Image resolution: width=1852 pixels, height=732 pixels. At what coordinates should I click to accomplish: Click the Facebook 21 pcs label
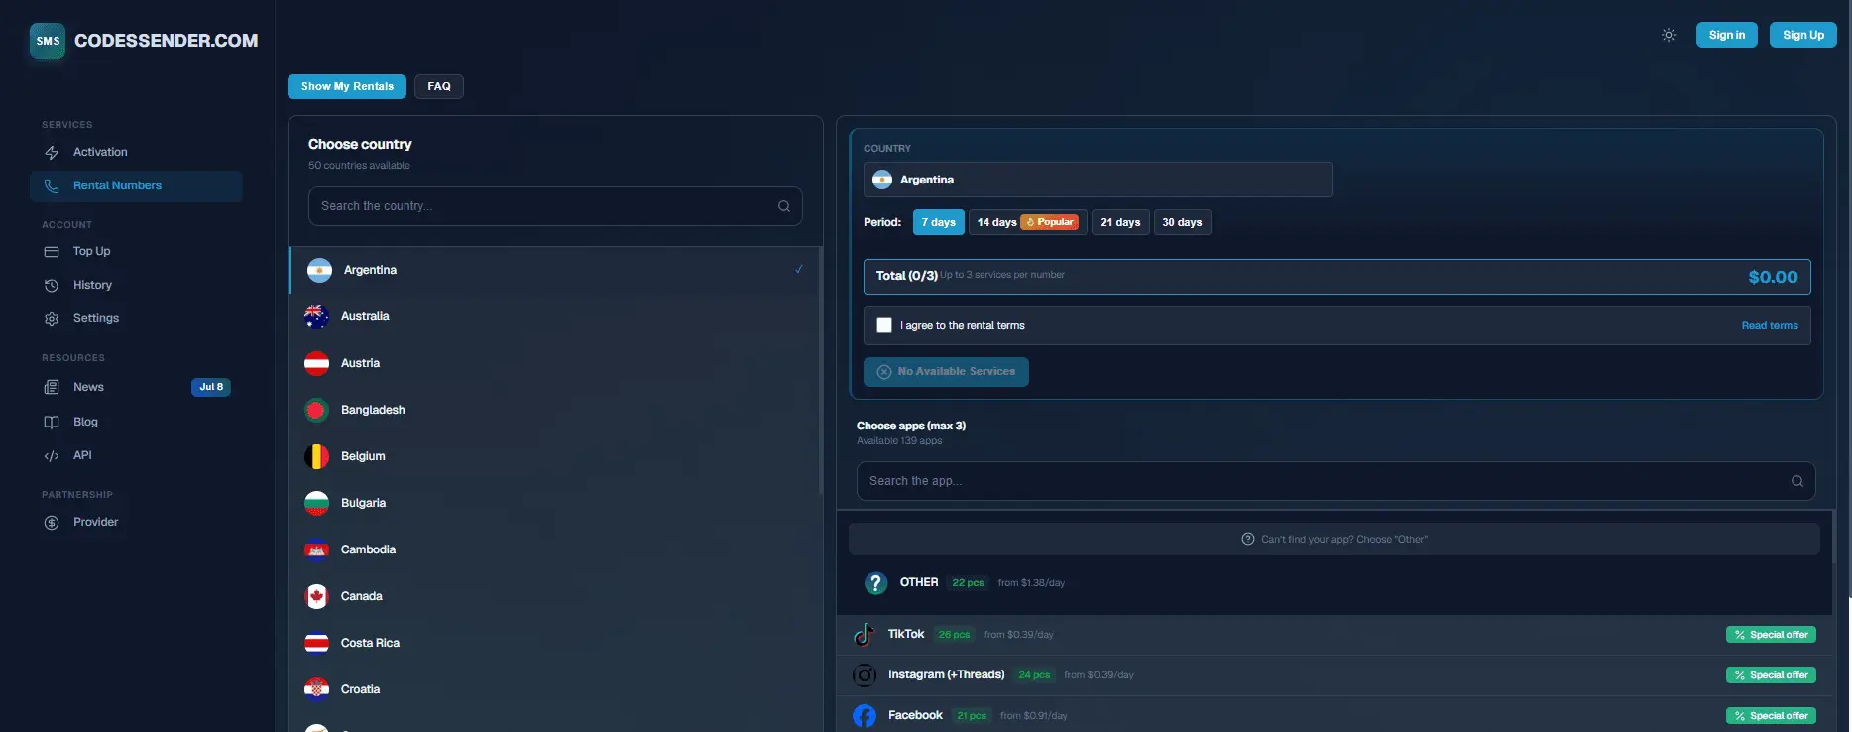click(x=972, y=716)
